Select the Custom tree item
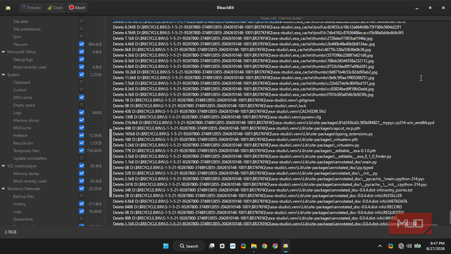The image size is (451, 254). 20,90
